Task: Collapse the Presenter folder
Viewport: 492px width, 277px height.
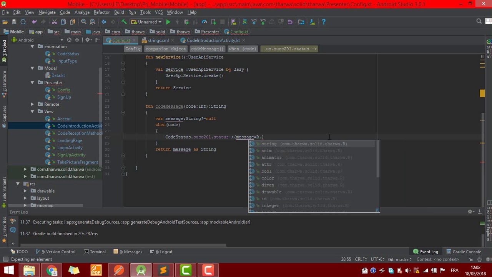Action: 32,83
